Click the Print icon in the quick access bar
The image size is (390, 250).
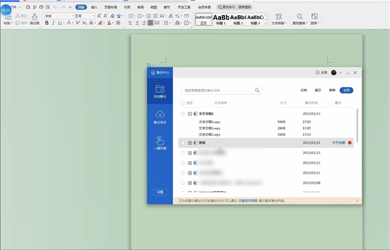42,7
